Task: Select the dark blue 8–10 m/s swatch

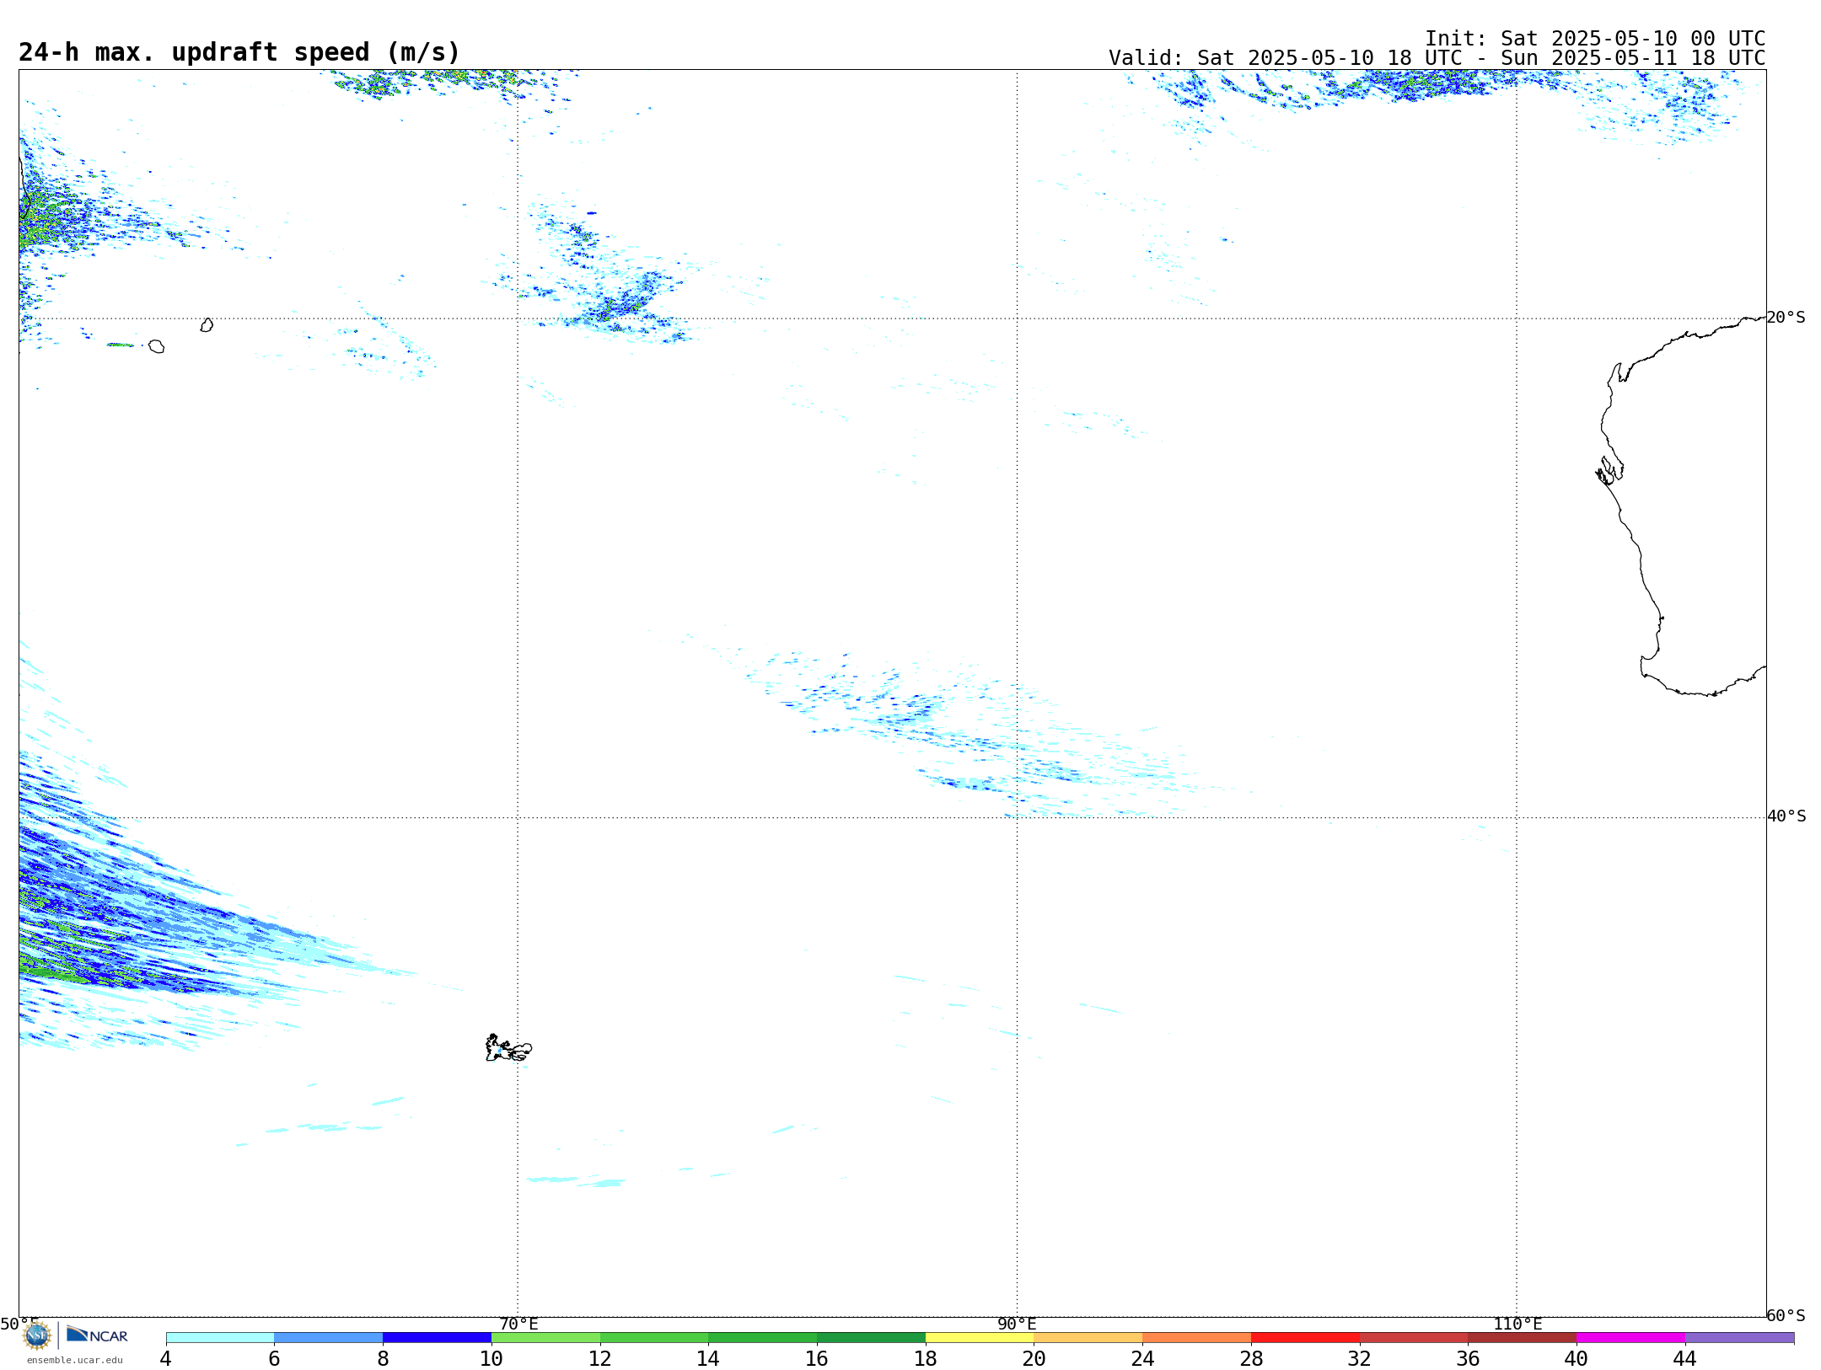Action: 437,1337
